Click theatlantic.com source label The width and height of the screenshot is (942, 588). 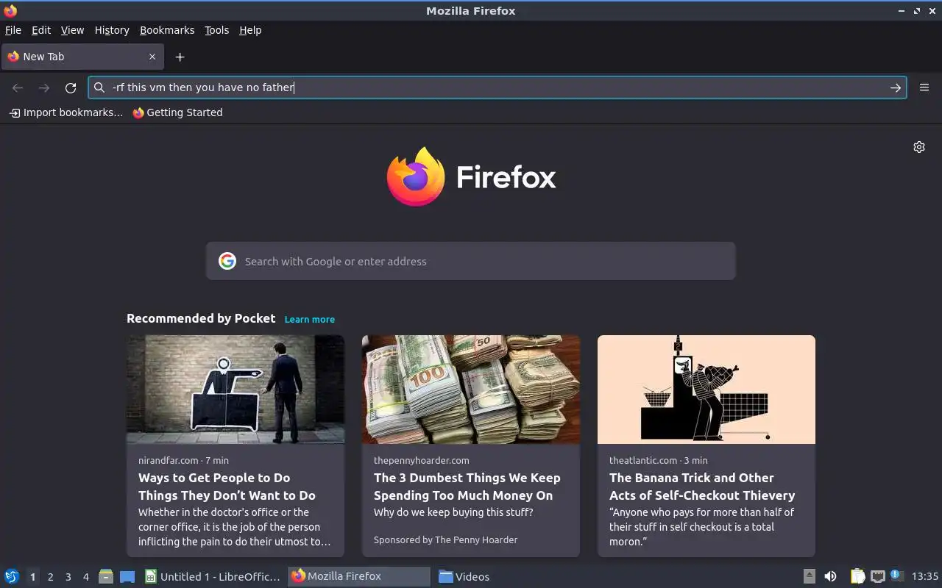(643, 460)
